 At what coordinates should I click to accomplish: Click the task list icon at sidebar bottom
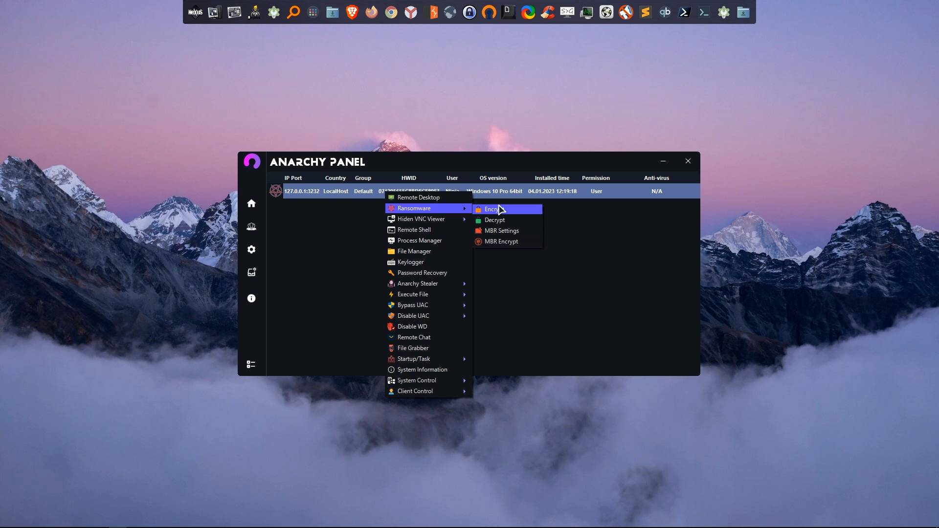(251, 364)
